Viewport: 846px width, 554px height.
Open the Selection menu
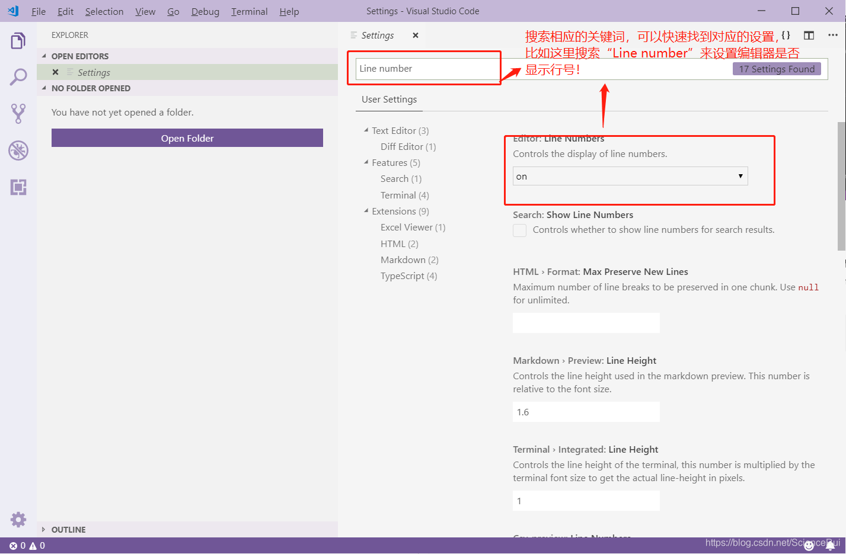[104, 11]
